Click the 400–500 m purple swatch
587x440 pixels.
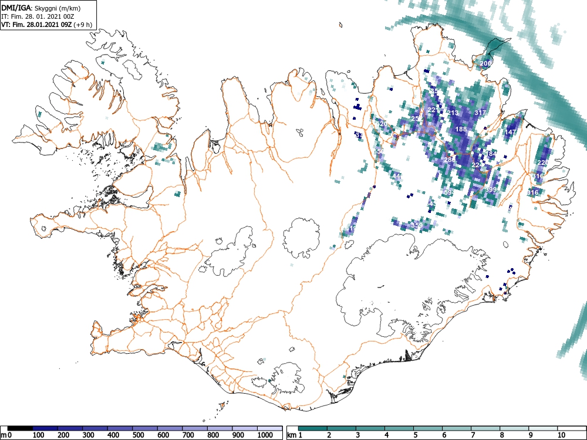[120, 428]
